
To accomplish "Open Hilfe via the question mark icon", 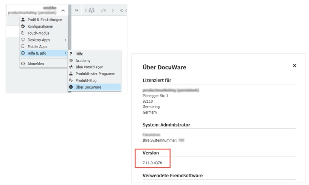I will pos(71,54).
